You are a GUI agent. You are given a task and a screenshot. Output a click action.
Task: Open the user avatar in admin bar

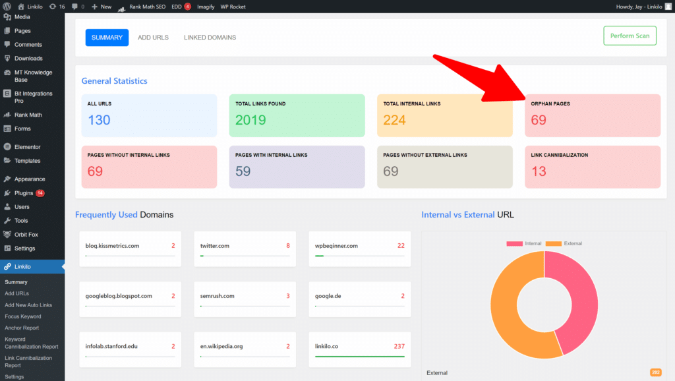pyautogui.click(x=668, y=7)
